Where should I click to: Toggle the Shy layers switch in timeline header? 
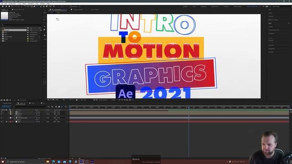[x=56, y=107]
